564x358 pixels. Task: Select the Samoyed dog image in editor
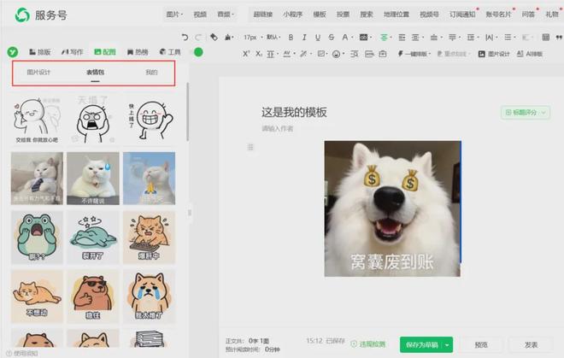click(x=392, y=208)
